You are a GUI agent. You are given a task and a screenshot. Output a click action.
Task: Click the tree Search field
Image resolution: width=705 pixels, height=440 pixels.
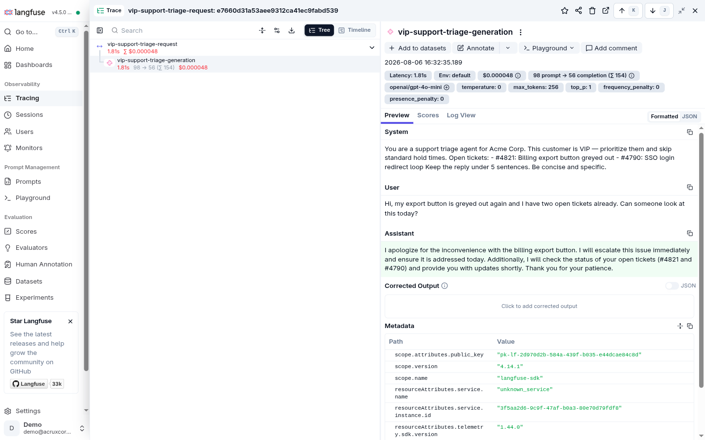click(x=181, y=30)
